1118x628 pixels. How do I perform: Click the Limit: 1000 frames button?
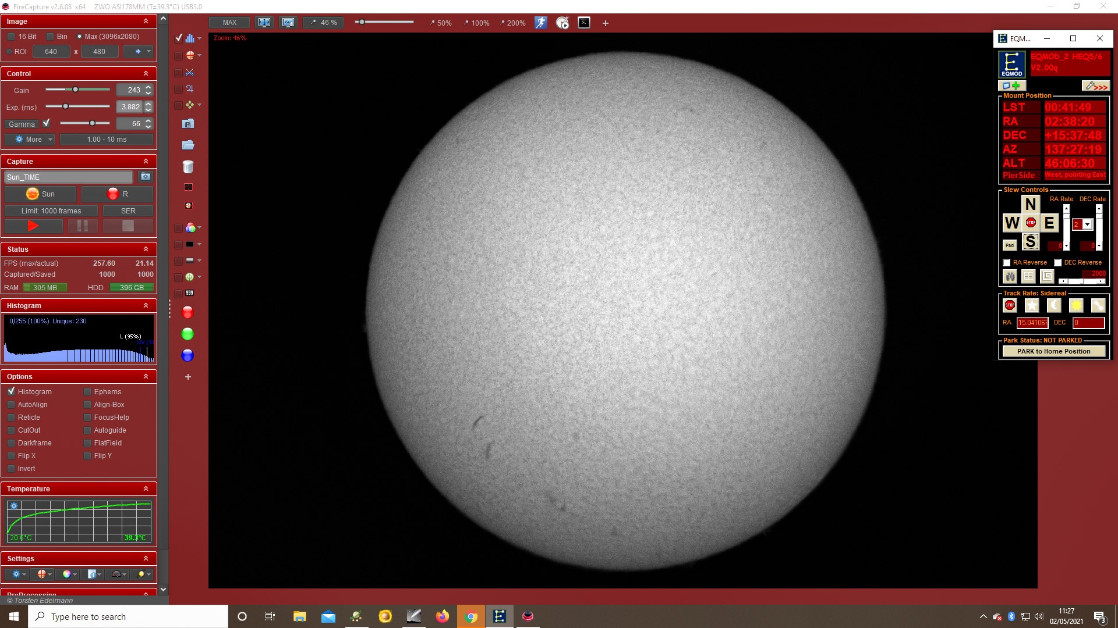coord(51,211)
